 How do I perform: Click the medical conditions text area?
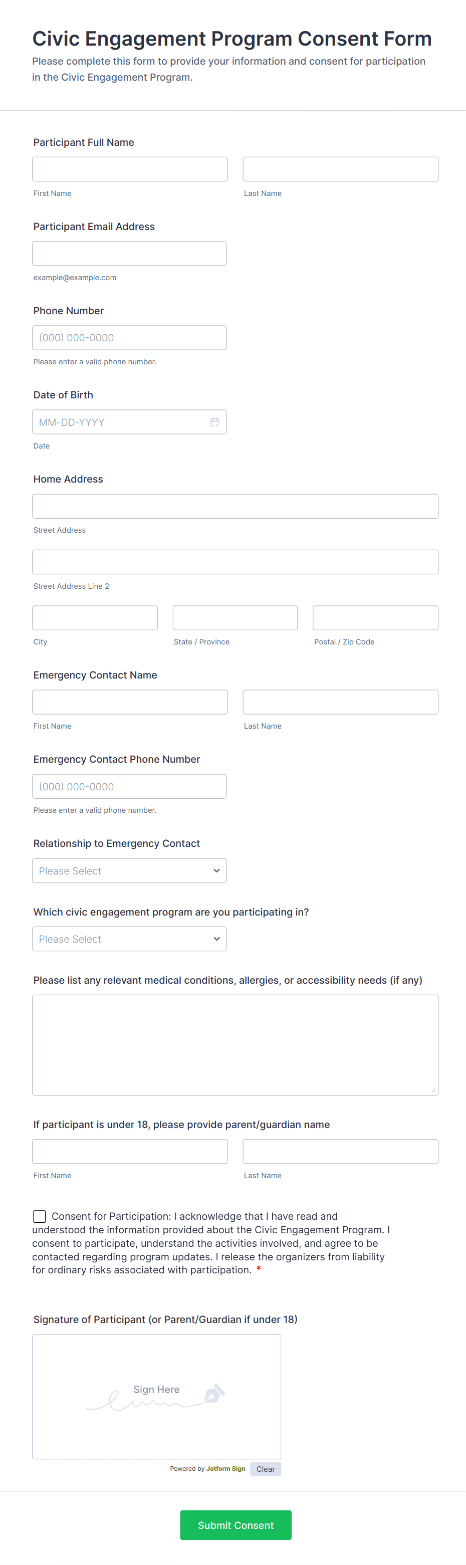click(x=235, y=1045)
